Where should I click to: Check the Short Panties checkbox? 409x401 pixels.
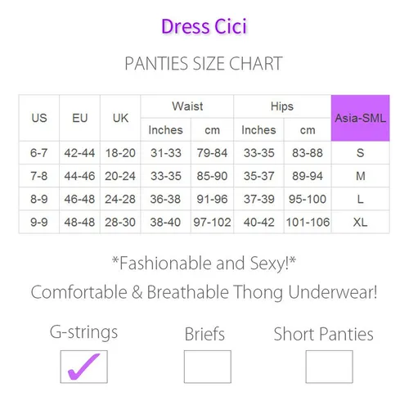329,367
